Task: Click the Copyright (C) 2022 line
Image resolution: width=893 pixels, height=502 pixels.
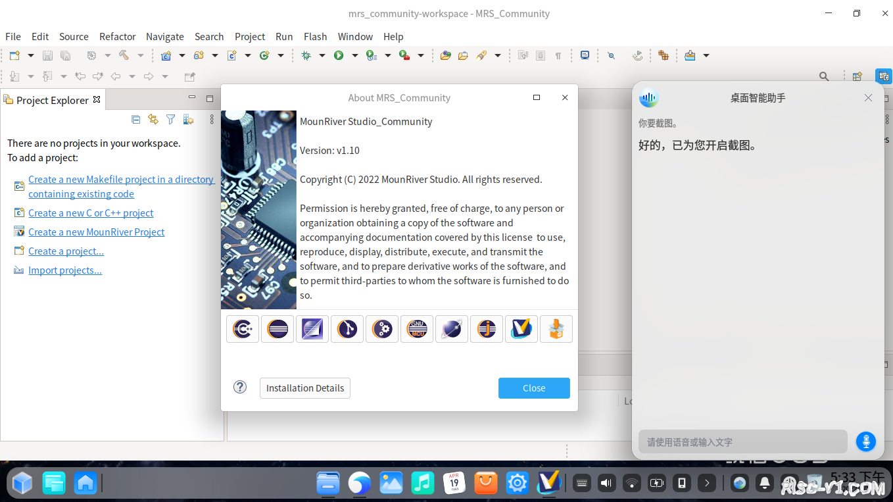Action: (421, 180)
